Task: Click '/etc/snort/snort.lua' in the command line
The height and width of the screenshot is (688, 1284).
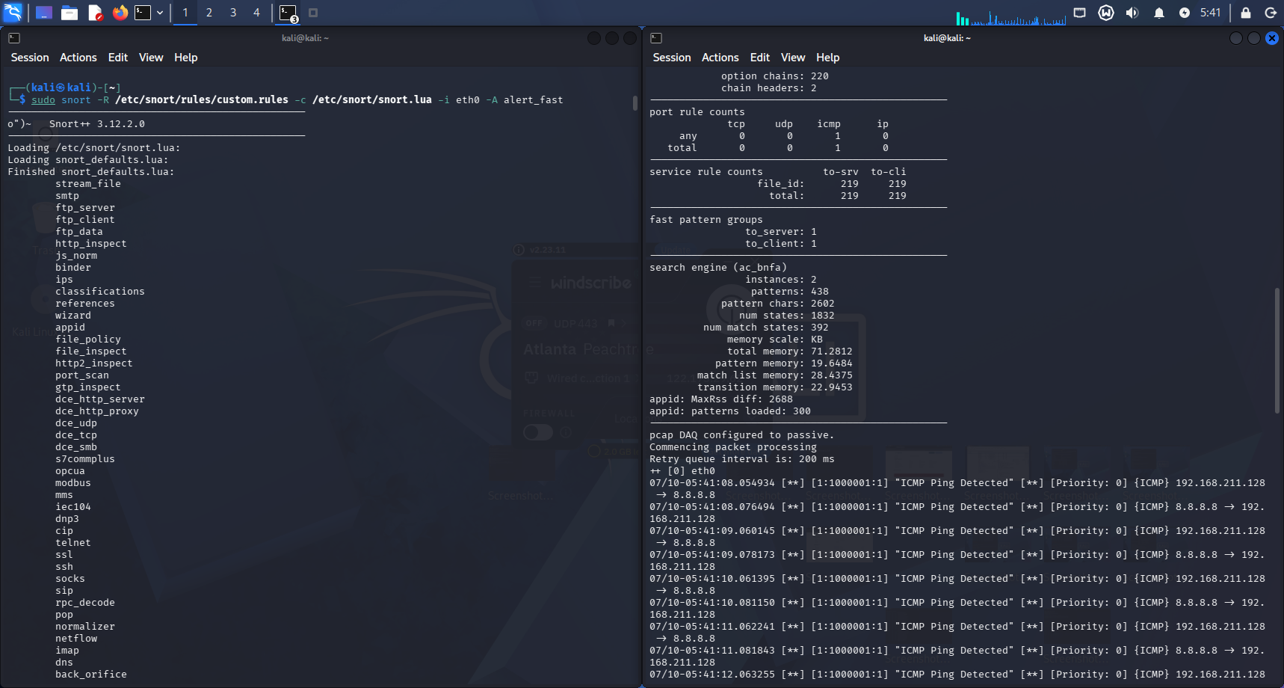Action: coord(372,99)
